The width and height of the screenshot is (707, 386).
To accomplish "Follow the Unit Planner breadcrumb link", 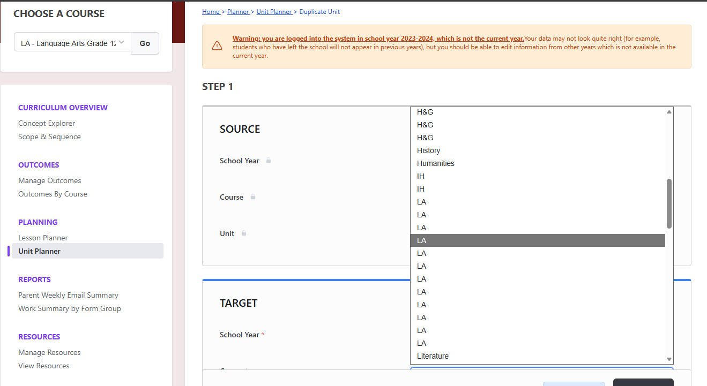I will click(274, 12).
